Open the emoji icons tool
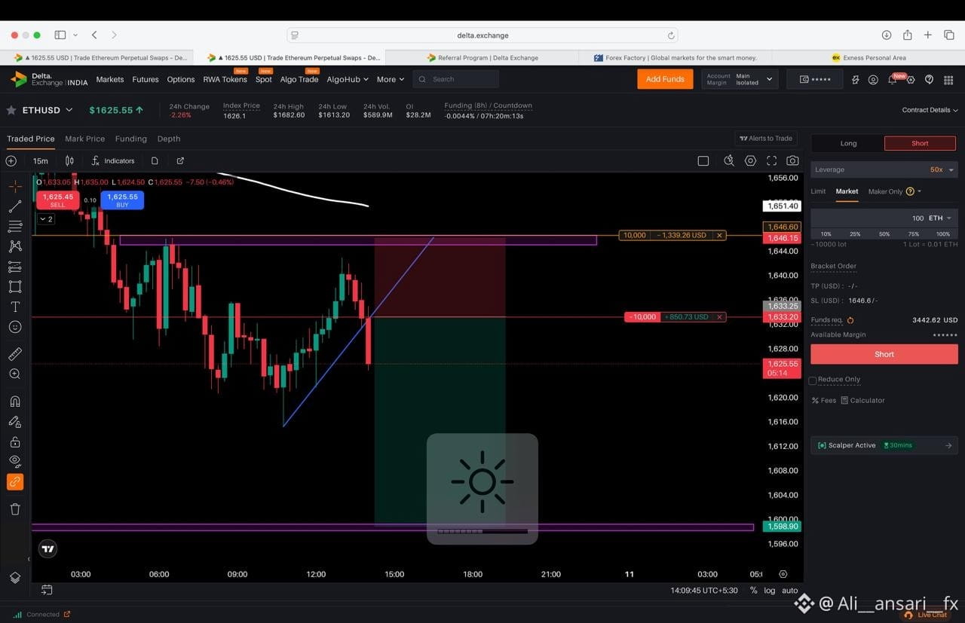 [x=15, y=327]
